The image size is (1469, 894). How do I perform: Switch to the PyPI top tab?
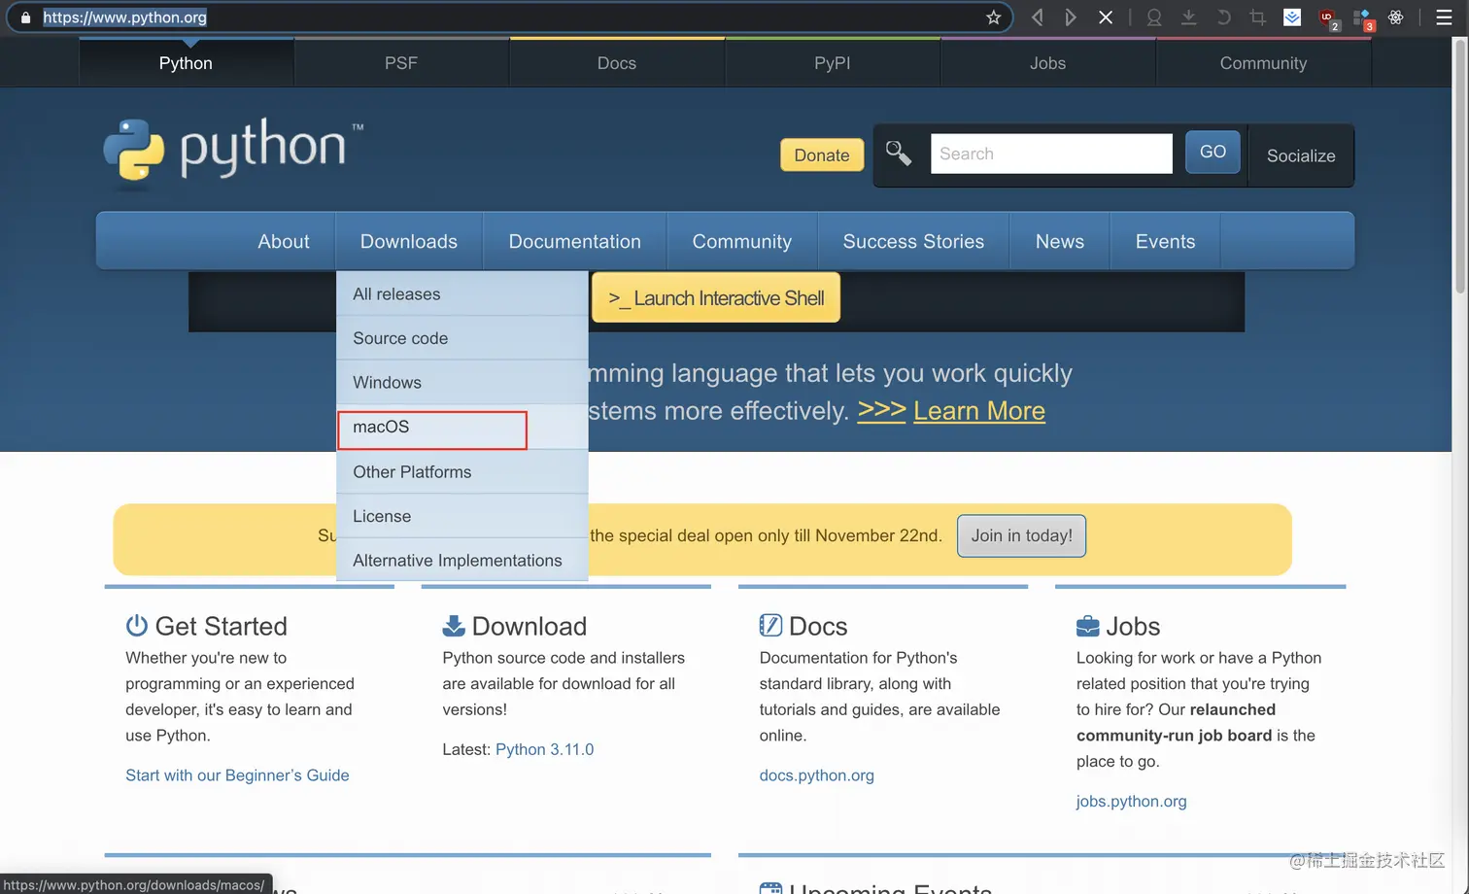click(833, 63)
